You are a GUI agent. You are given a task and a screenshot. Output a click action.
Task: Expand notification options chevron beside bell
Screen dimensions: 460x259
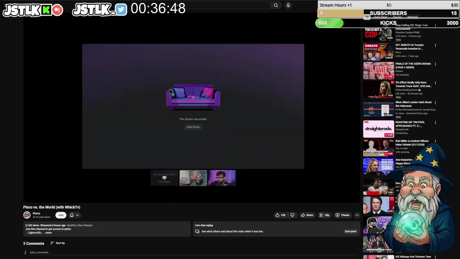77,215
